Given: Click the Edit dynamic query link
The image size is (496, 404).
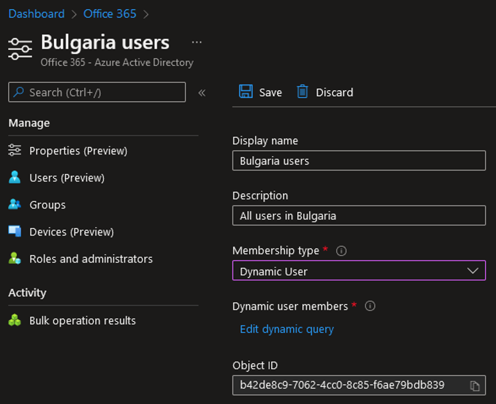Looking at the screenshot, I should (286, 329).
